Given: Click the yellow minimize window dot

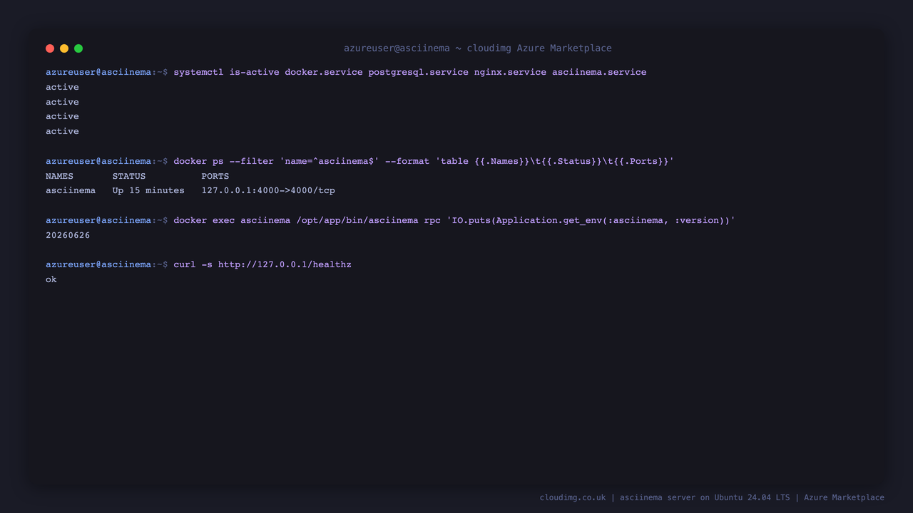Looking at the screenshot, I should coord(64,48).
